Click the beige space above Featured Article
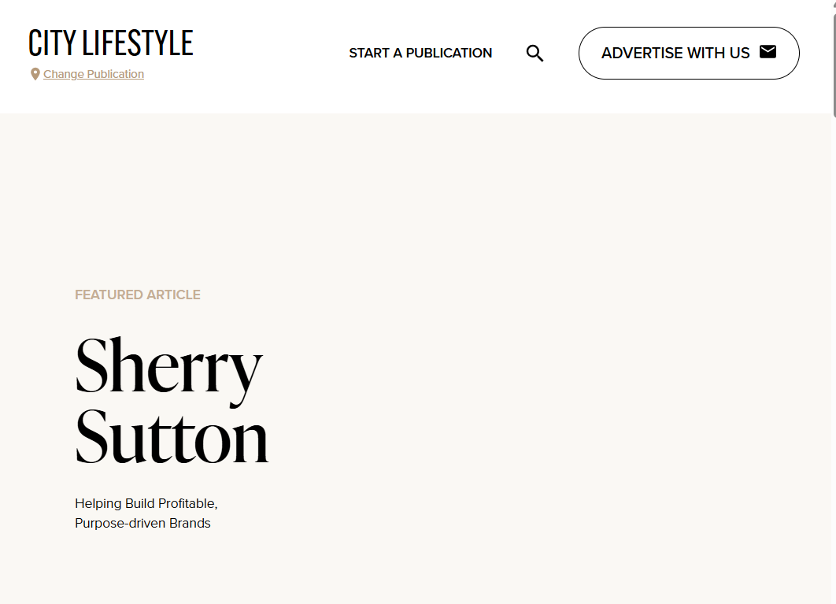 pos(315,197)
